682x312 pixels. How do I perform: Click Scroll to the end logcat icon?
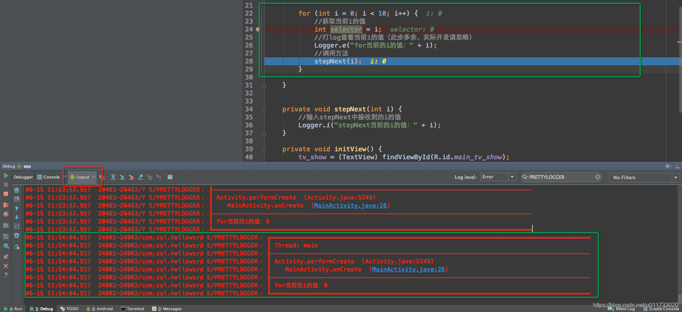point(17,199)
